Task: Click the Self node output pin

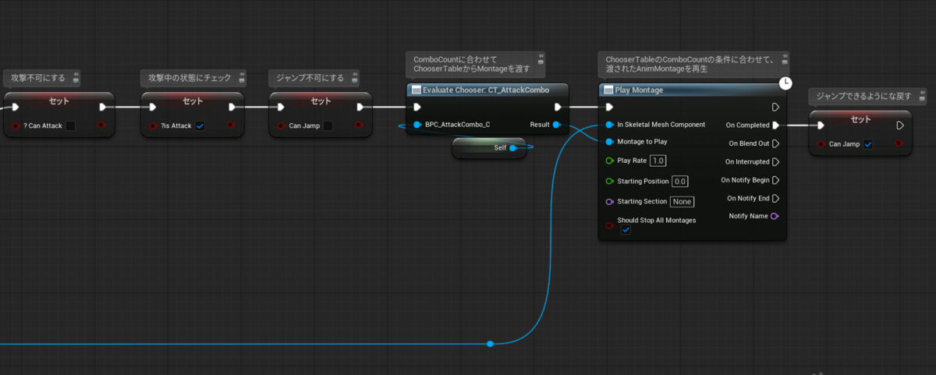Action: tap(512, 147)
